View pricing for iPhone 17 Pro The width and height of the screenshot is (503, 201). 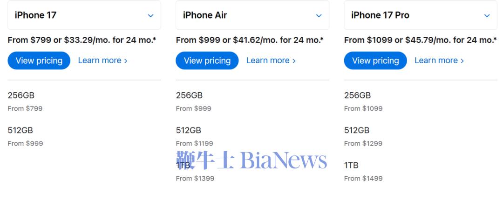click(375, 60)
